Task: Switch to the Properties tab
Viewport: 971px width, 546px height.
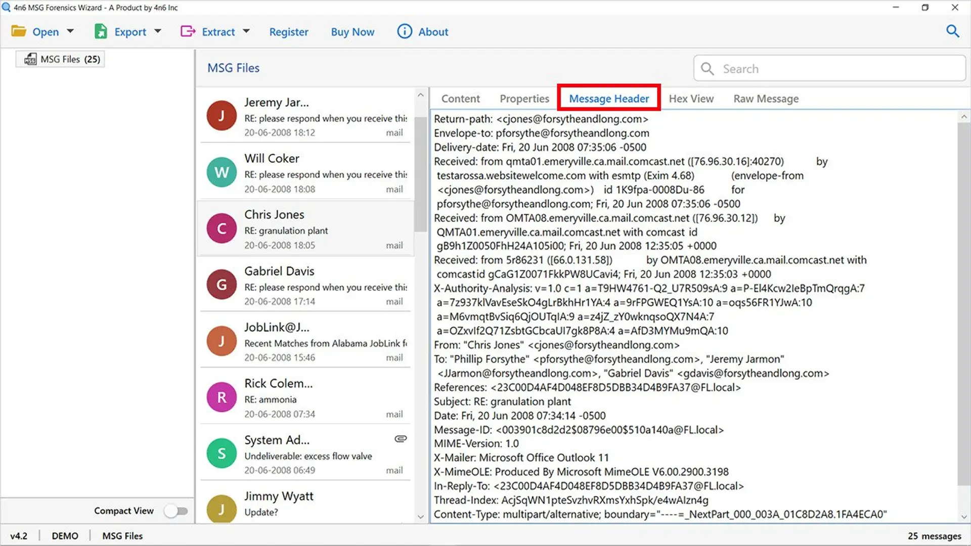Action: pyautogui.click(x=524, y=99)
